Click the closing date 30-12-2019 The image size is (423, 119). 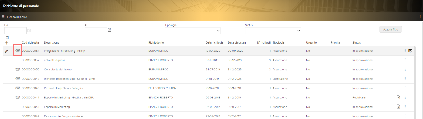(x=235, y=60)
